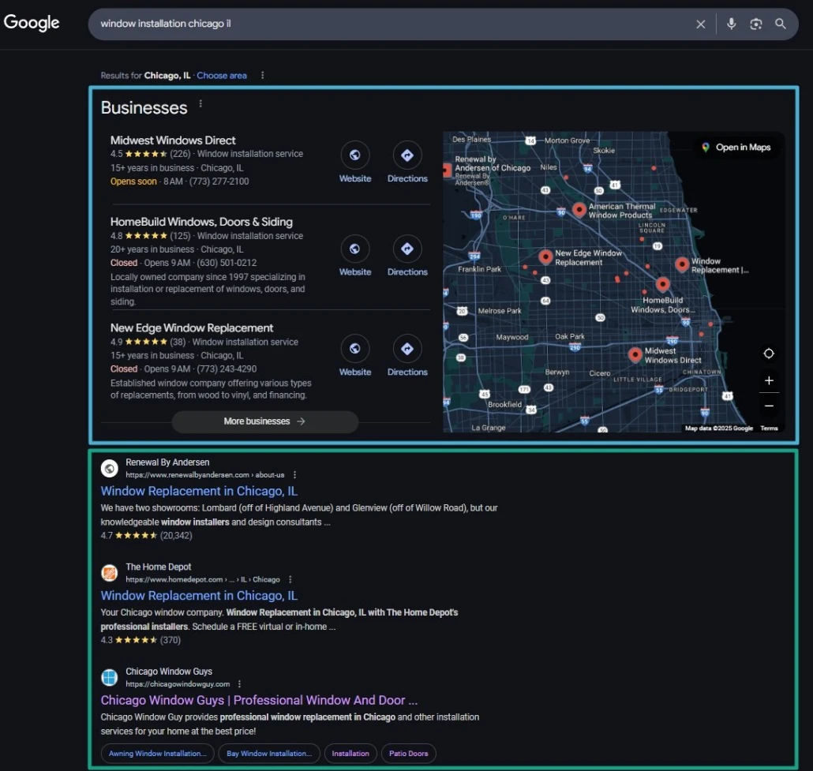Click Renewal By Andersen site favicon
813x771 pixels.
(110, 469)
